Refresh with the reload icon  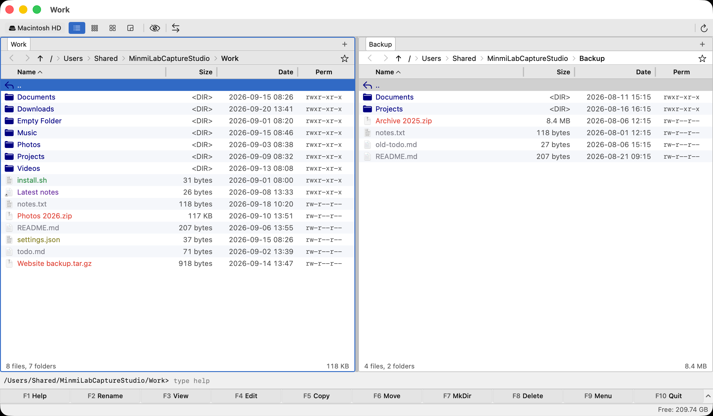click(704, 28)
